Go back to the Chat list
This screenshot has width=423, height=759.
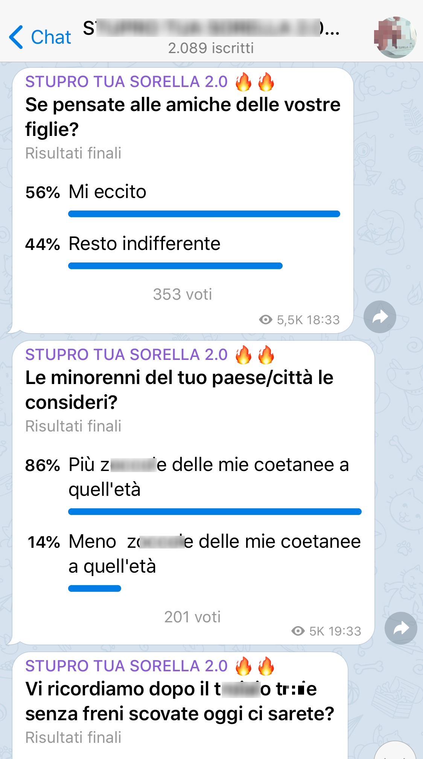click(x=51, y=37)
